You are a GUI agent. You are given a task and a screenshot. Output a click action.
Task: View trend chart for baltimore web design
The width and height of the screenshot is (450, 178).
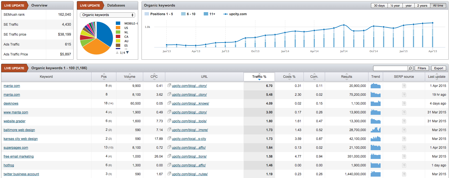[x=376, y=130]
